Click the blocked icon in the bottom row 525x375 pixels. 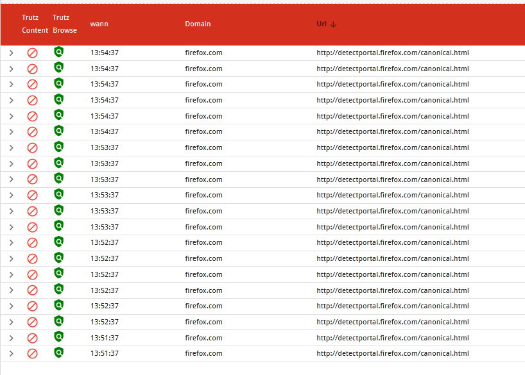(x=32, y=354)
